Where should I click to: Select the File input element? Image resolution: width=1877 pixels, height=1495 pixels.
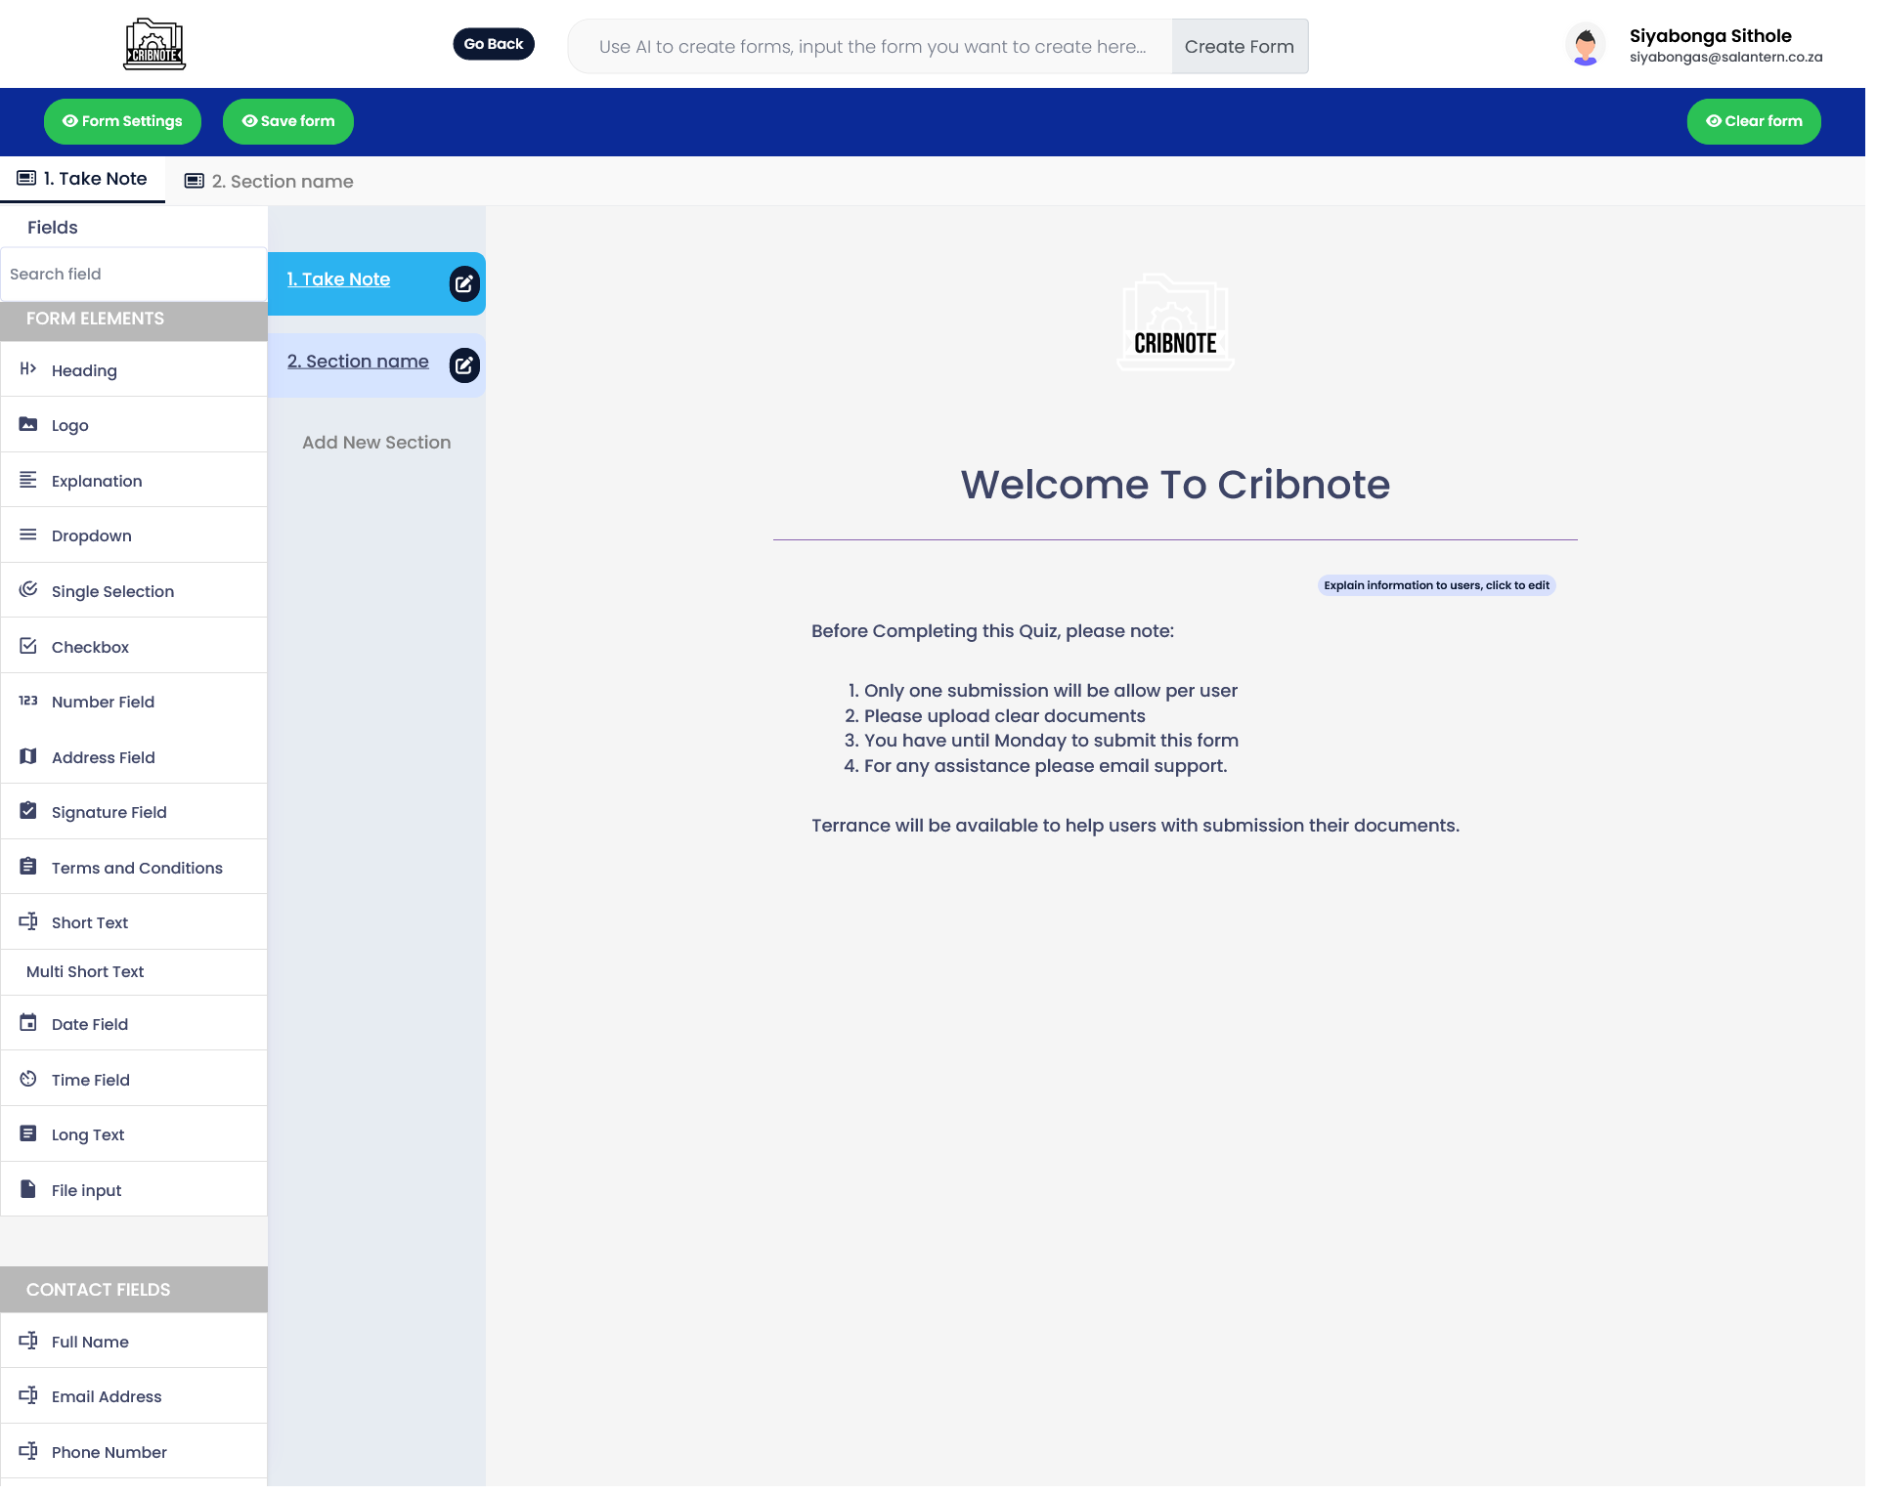86,1190
